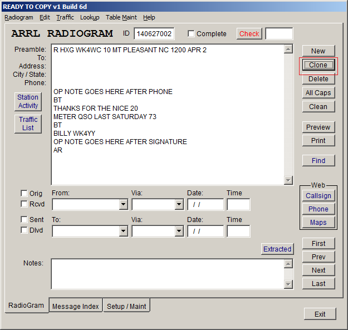Open Station Activity

pos(28,102)
